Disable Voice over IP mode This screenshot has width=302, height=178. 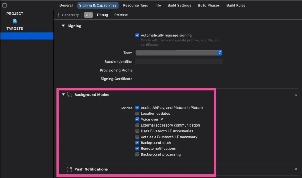pyautogui.click(x=137, y=119)
